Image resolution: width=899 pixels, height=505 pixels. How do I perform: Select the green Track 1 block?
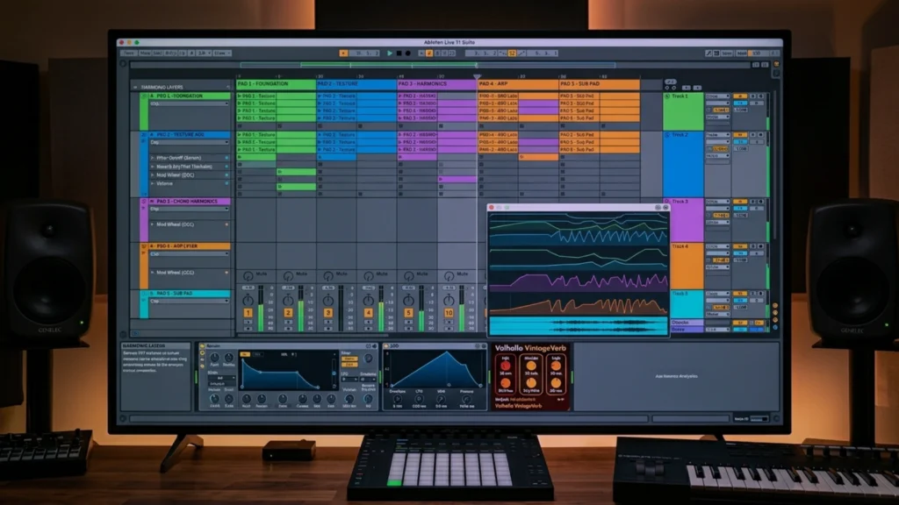683,111
